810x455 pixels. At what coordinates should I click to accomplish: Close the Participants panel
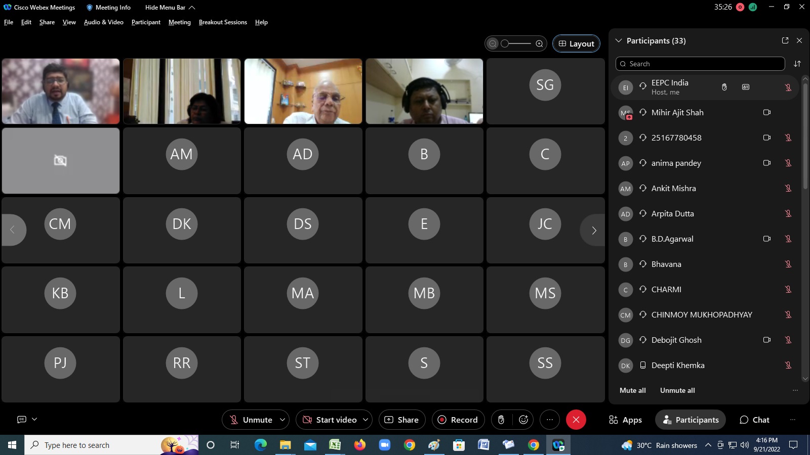(x=799, y=40)
